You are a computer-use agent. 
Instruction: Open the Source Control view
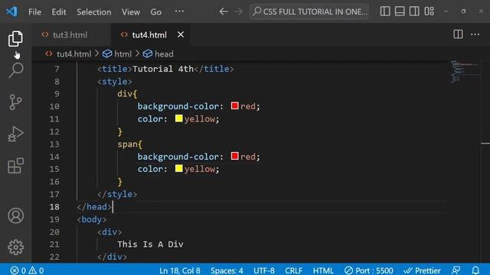pyautogui.click(x=15, y=102)
